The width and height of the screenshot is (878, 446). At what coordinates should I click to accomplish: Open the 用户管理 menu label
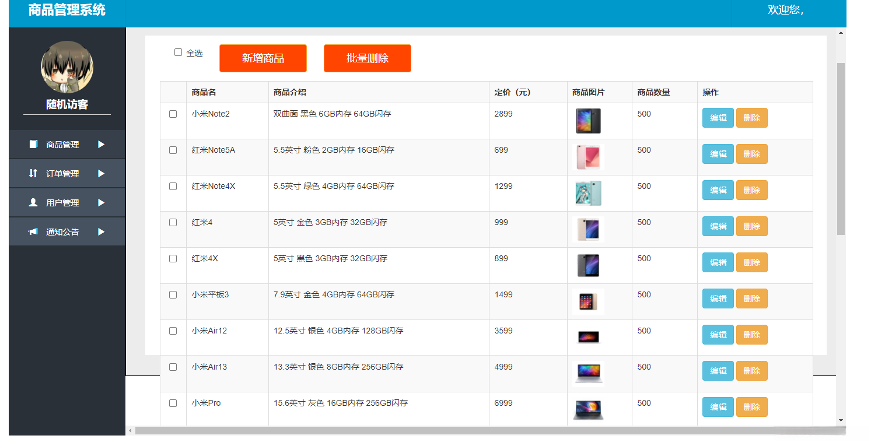click(x=62, y=203)
